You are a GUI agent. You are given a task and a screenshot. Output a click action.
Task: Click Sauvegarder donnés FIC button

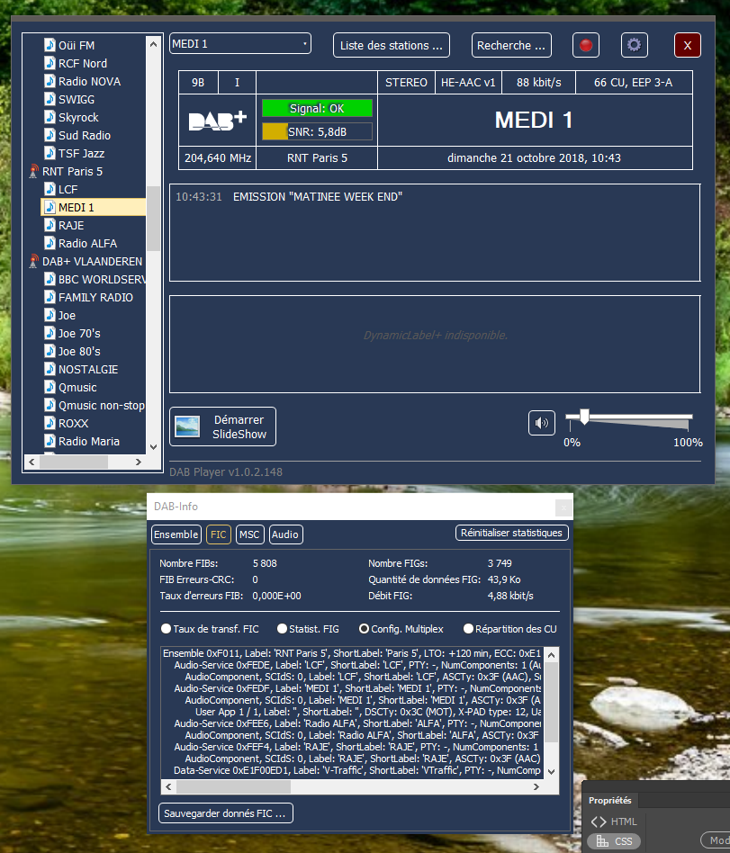pos(225,813)
